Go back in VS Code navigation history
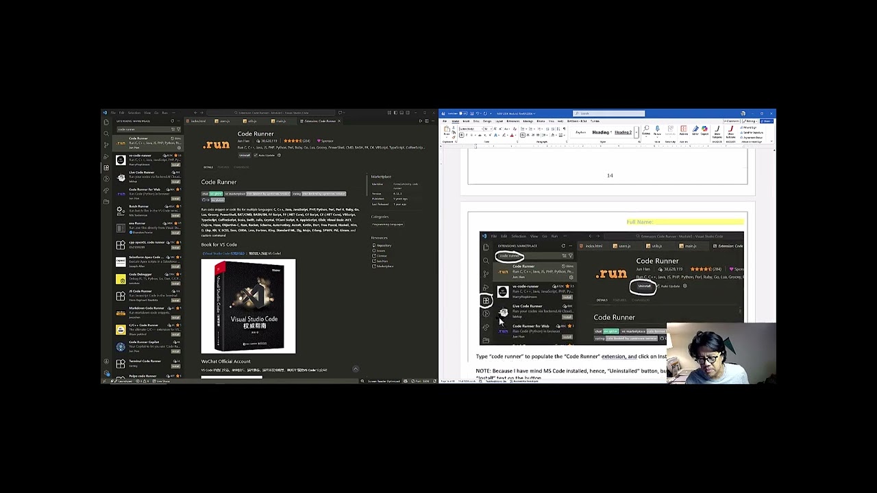The image size is (877, 493). click(195, 113)
